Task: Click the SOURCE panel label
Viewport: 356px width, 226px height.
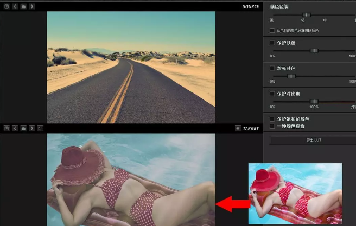Action: pyautogui.click(x=251, y=6)
